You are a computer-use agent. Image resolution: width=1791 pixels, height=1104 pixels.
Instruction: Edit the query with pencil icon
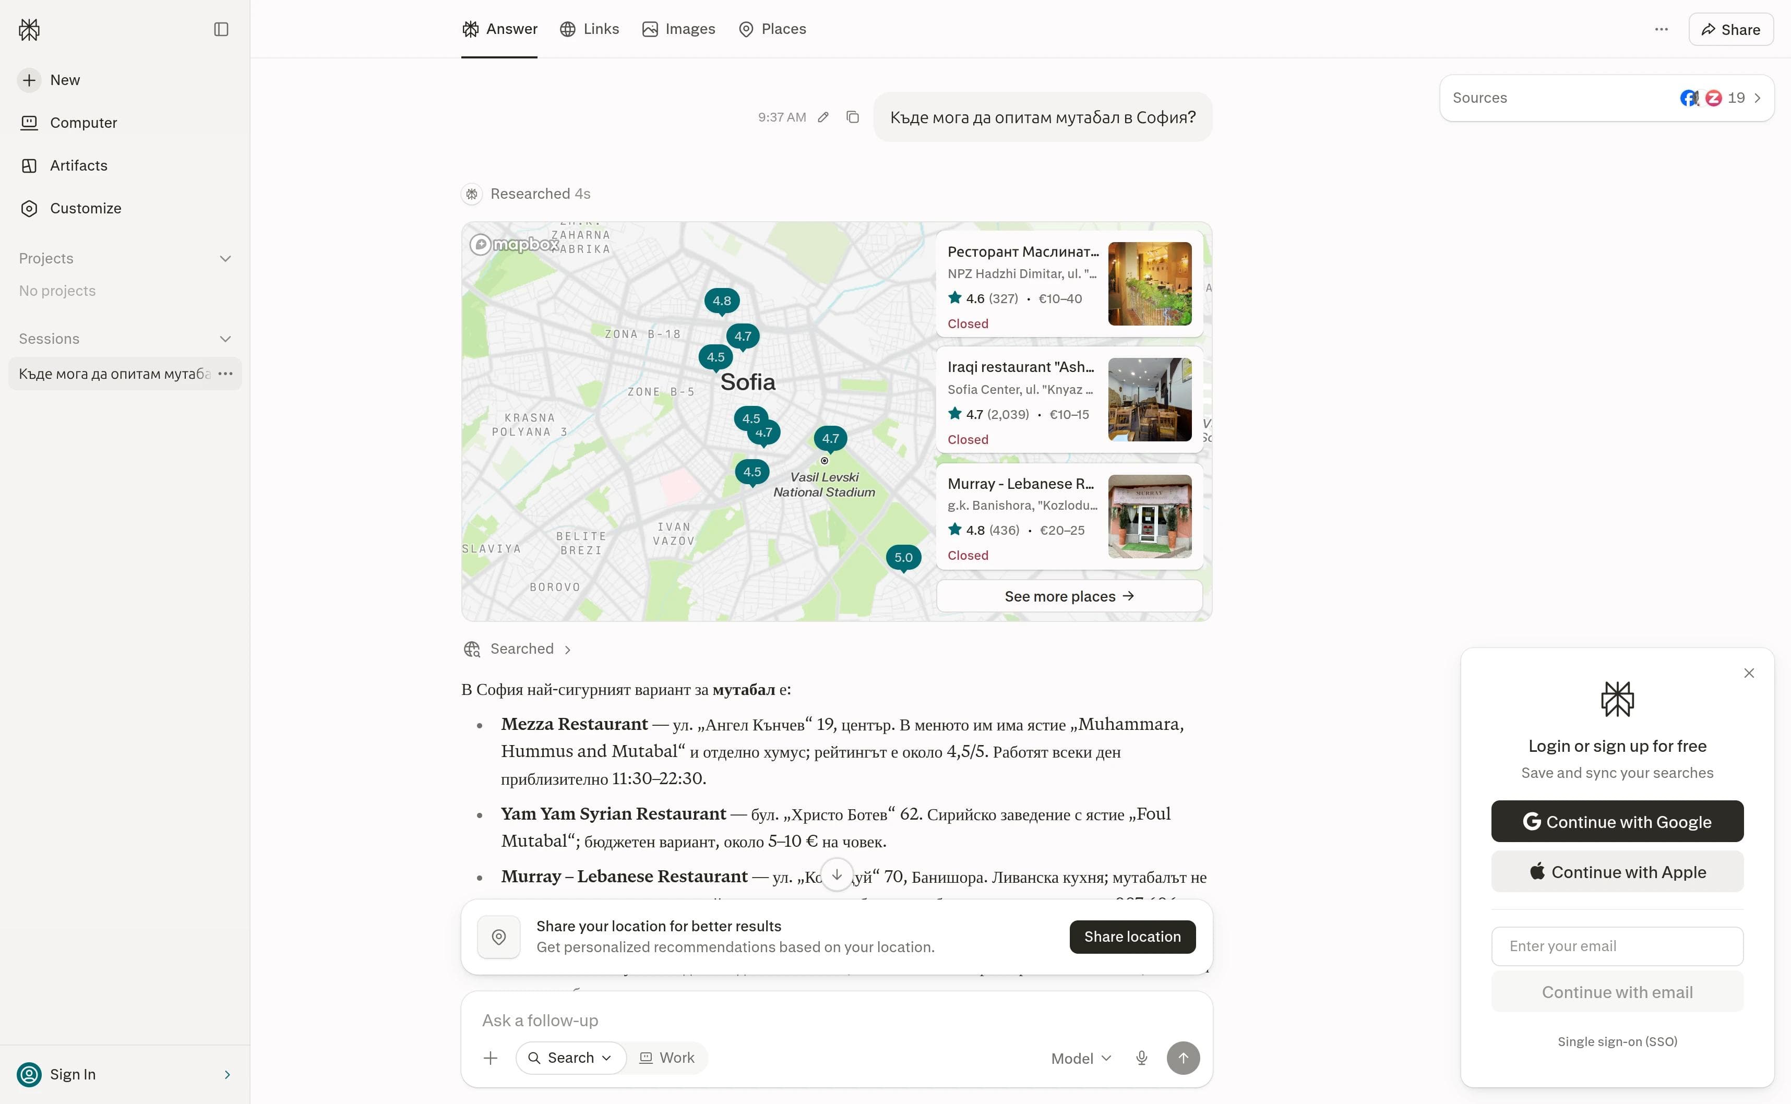click(x=823, y=117)
